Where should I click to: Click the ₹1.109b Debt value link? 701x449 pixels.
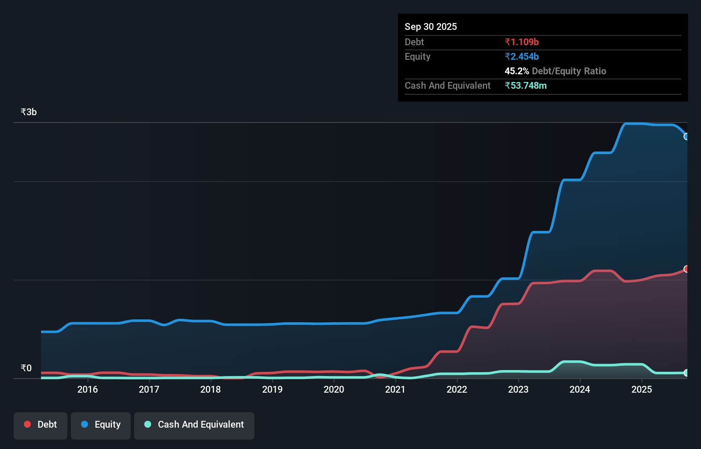[x=522, y=42]
